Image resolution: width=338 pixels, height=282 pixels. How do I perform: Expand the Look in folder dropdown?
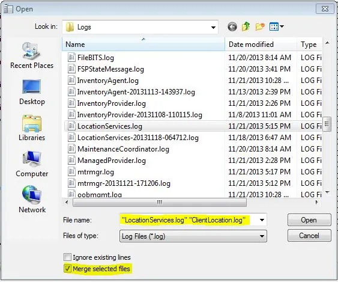coord(213,28)
